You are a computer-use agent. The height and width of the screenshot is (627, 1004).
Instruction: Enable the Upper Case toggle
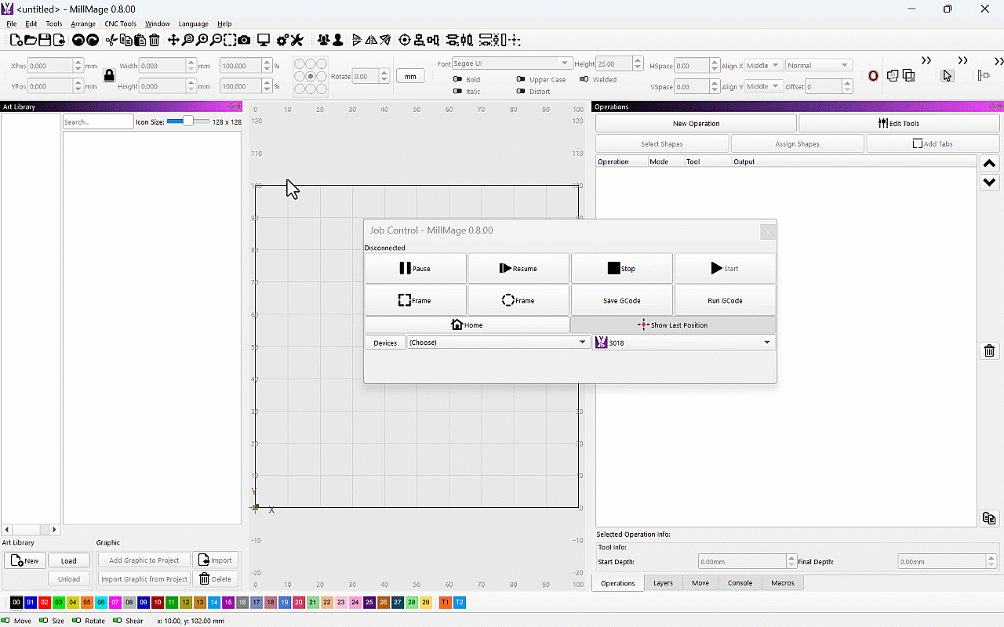(521, 79)
